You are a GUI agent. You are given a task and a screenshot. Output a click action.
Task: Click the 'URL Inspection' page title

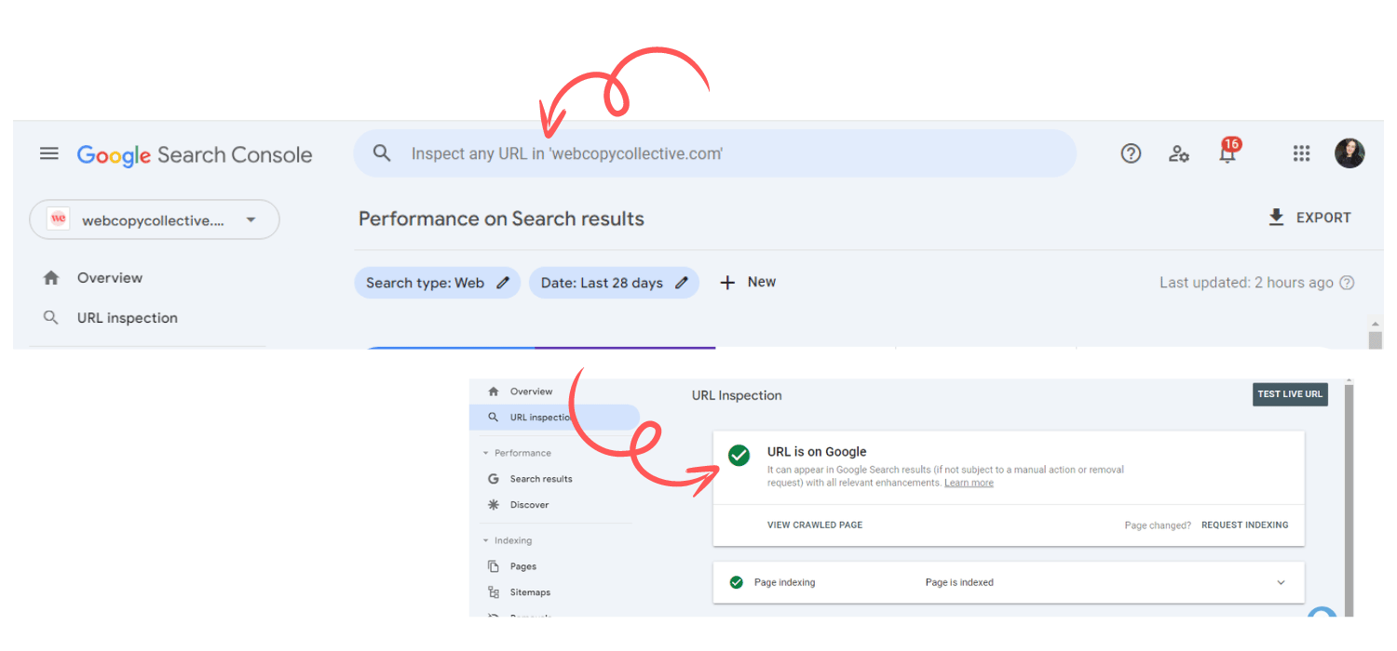pyautogui.click(x=737, y=395)
